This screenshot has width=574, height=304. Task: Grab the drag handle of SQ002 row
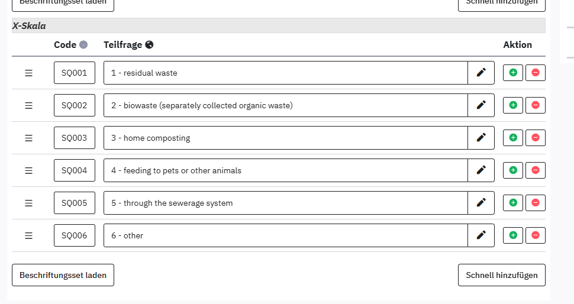pyautogui.click(x=28, y=105)
